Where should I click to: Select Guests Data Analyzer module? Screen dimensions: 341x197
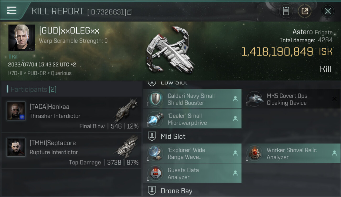(x=192, y=173)
